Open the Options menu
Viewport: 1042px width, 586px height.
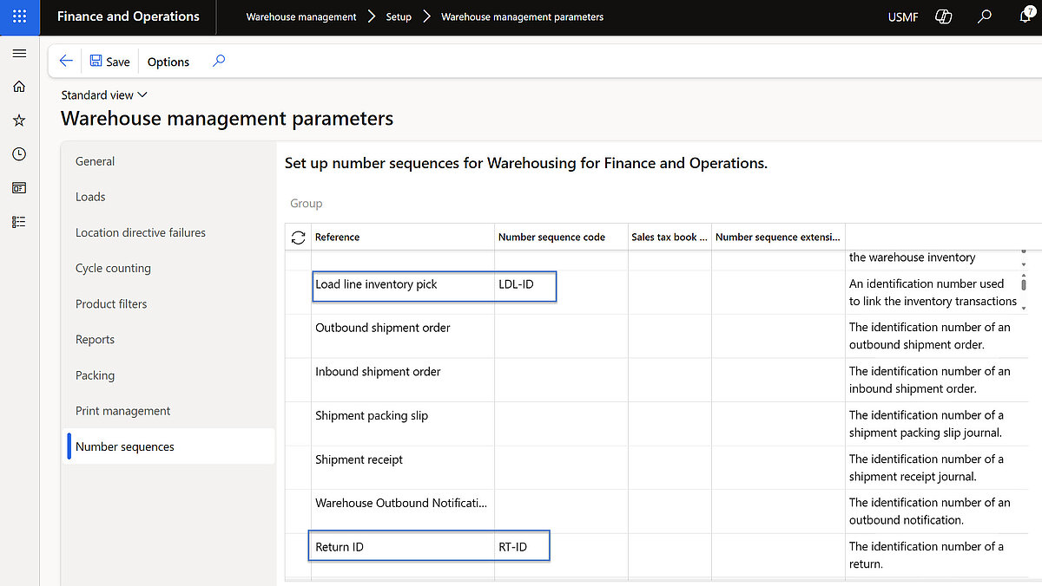[x=168, y=62]
